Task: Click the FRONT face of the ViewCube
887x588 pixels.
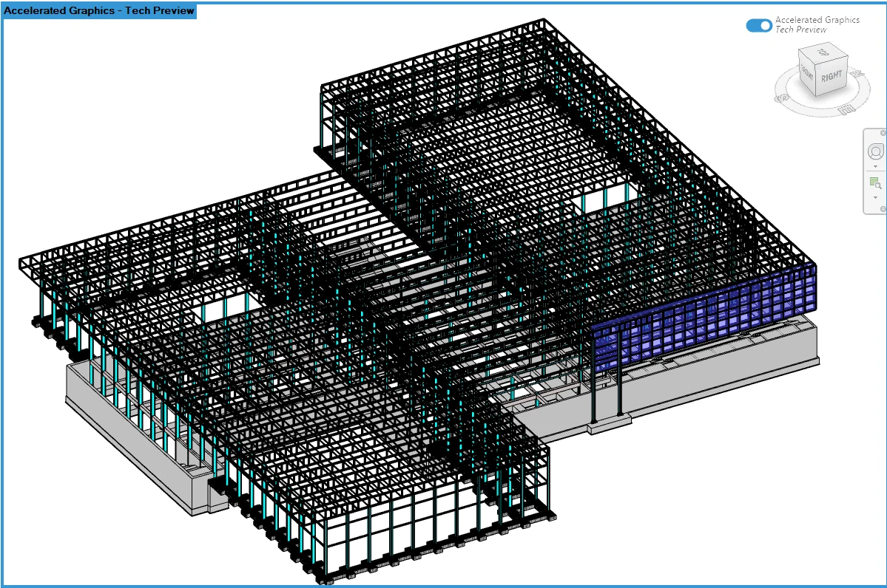Action: 807,73
